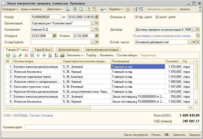The width and height of the screenshot is (203, 139).
Task: Click the Записать button
Action: [179, 135]
